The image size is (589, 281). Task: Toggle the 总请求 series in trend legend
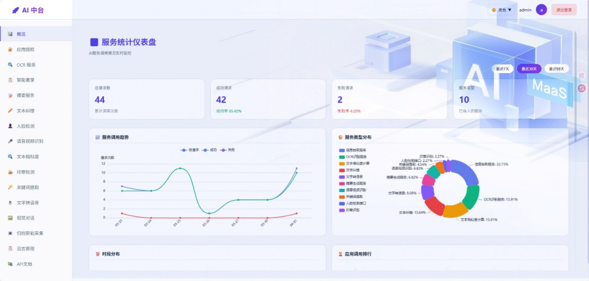189,150
